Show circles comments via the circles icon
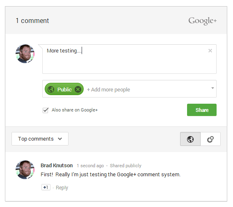This screenshot has height=207, width=233. point(210,139)
